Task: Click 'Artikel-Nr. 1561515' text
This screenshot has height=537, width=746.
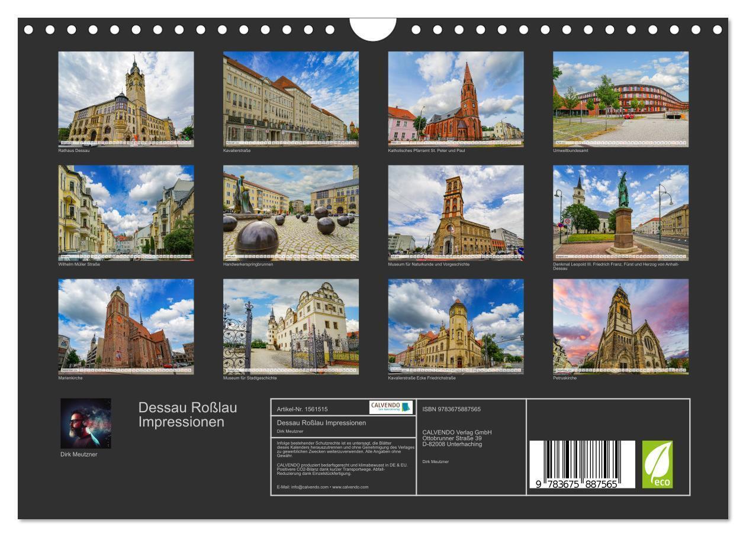Action: 302,409
